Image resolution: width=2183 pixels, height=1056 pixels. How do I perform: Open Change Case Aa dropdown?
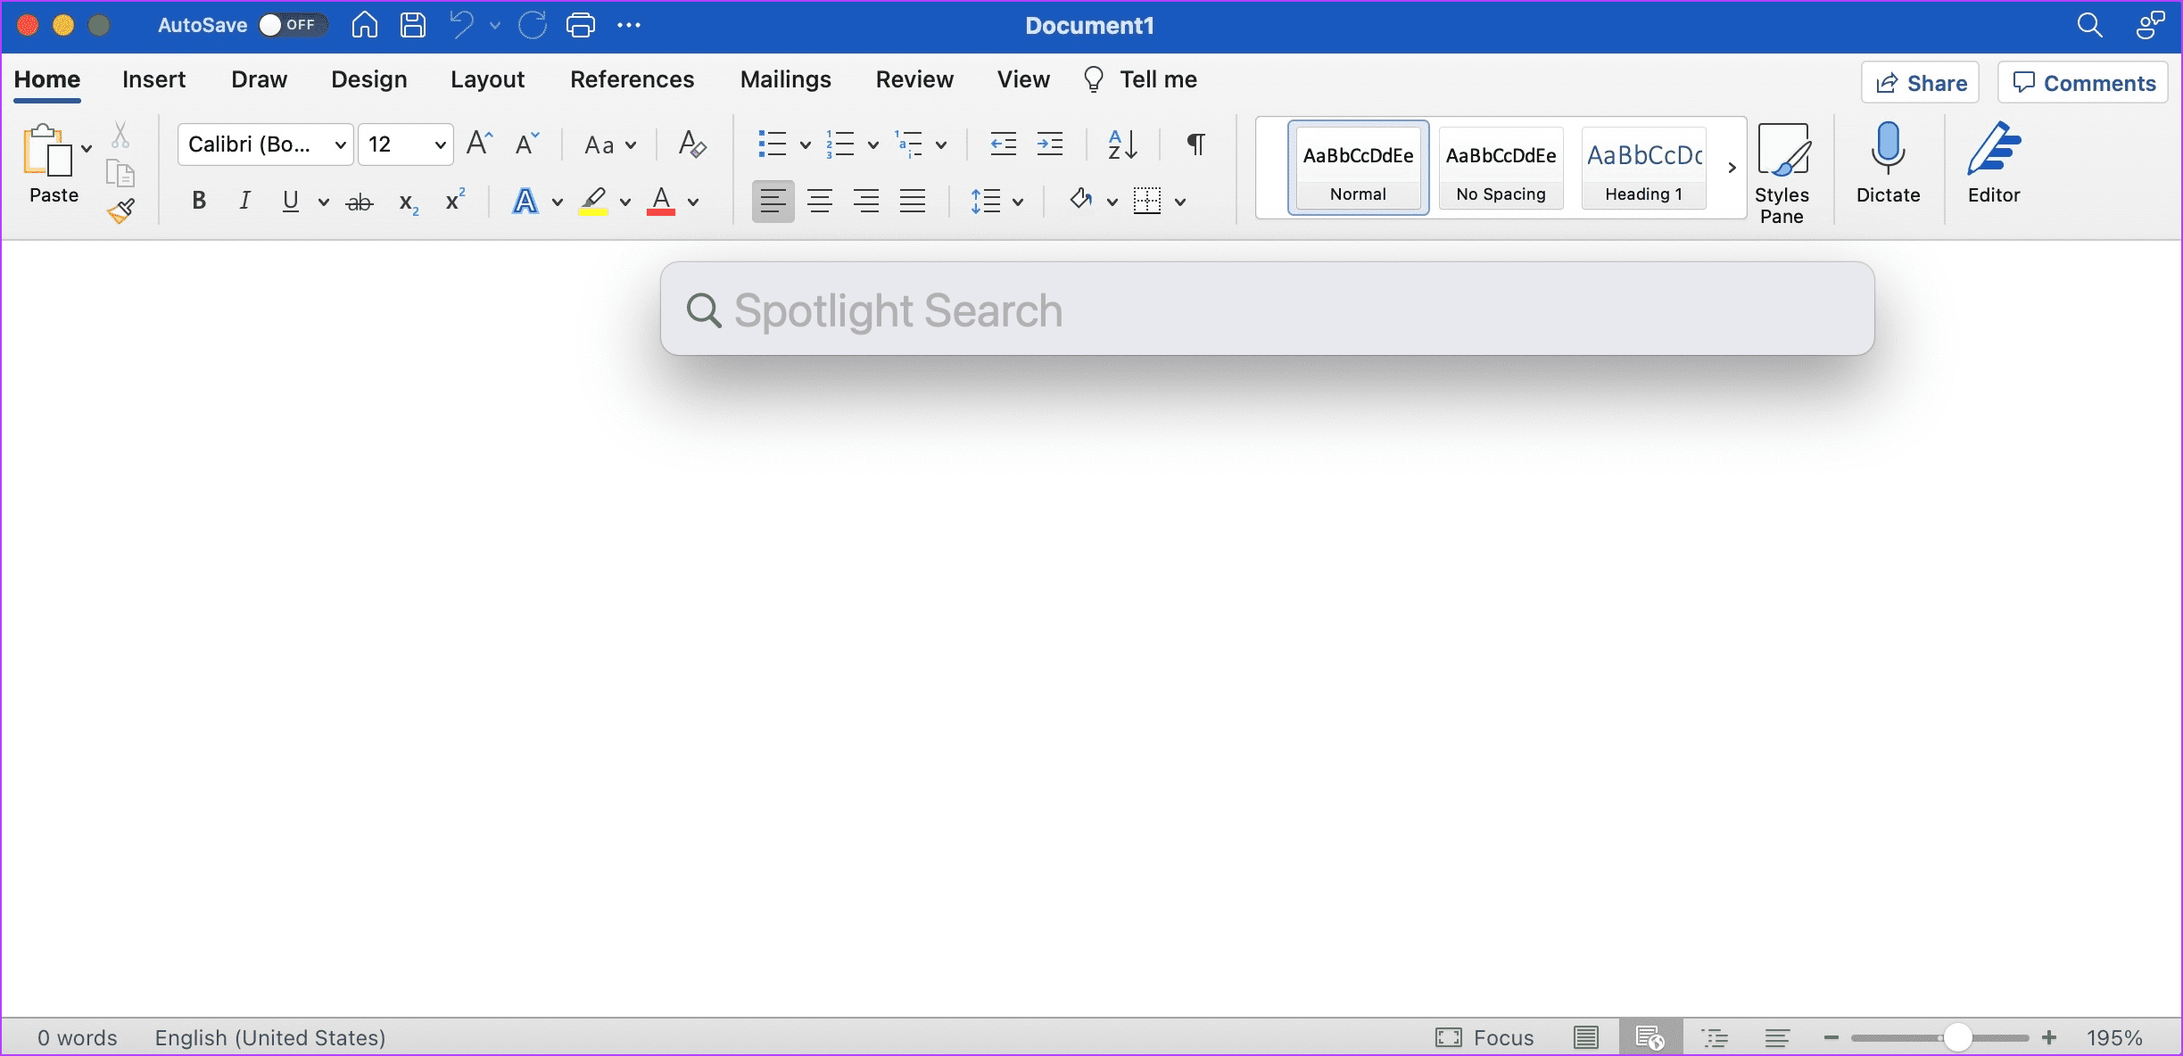(x=610, y=144)
